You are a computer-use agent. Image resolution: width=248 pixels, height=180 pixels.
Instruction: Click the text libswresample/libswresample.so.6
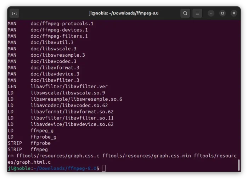pos(77,99)
